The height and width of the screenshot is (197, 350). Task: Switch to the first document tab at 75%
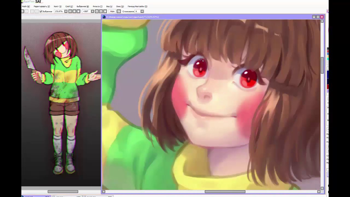36,196
